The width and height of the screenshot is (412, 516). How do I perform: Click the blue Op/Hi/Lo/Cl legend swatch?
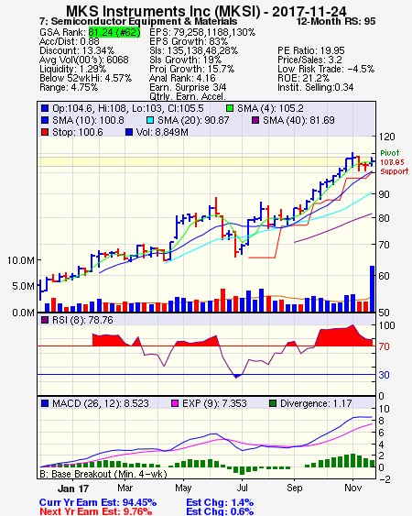(x=45, y=108)
